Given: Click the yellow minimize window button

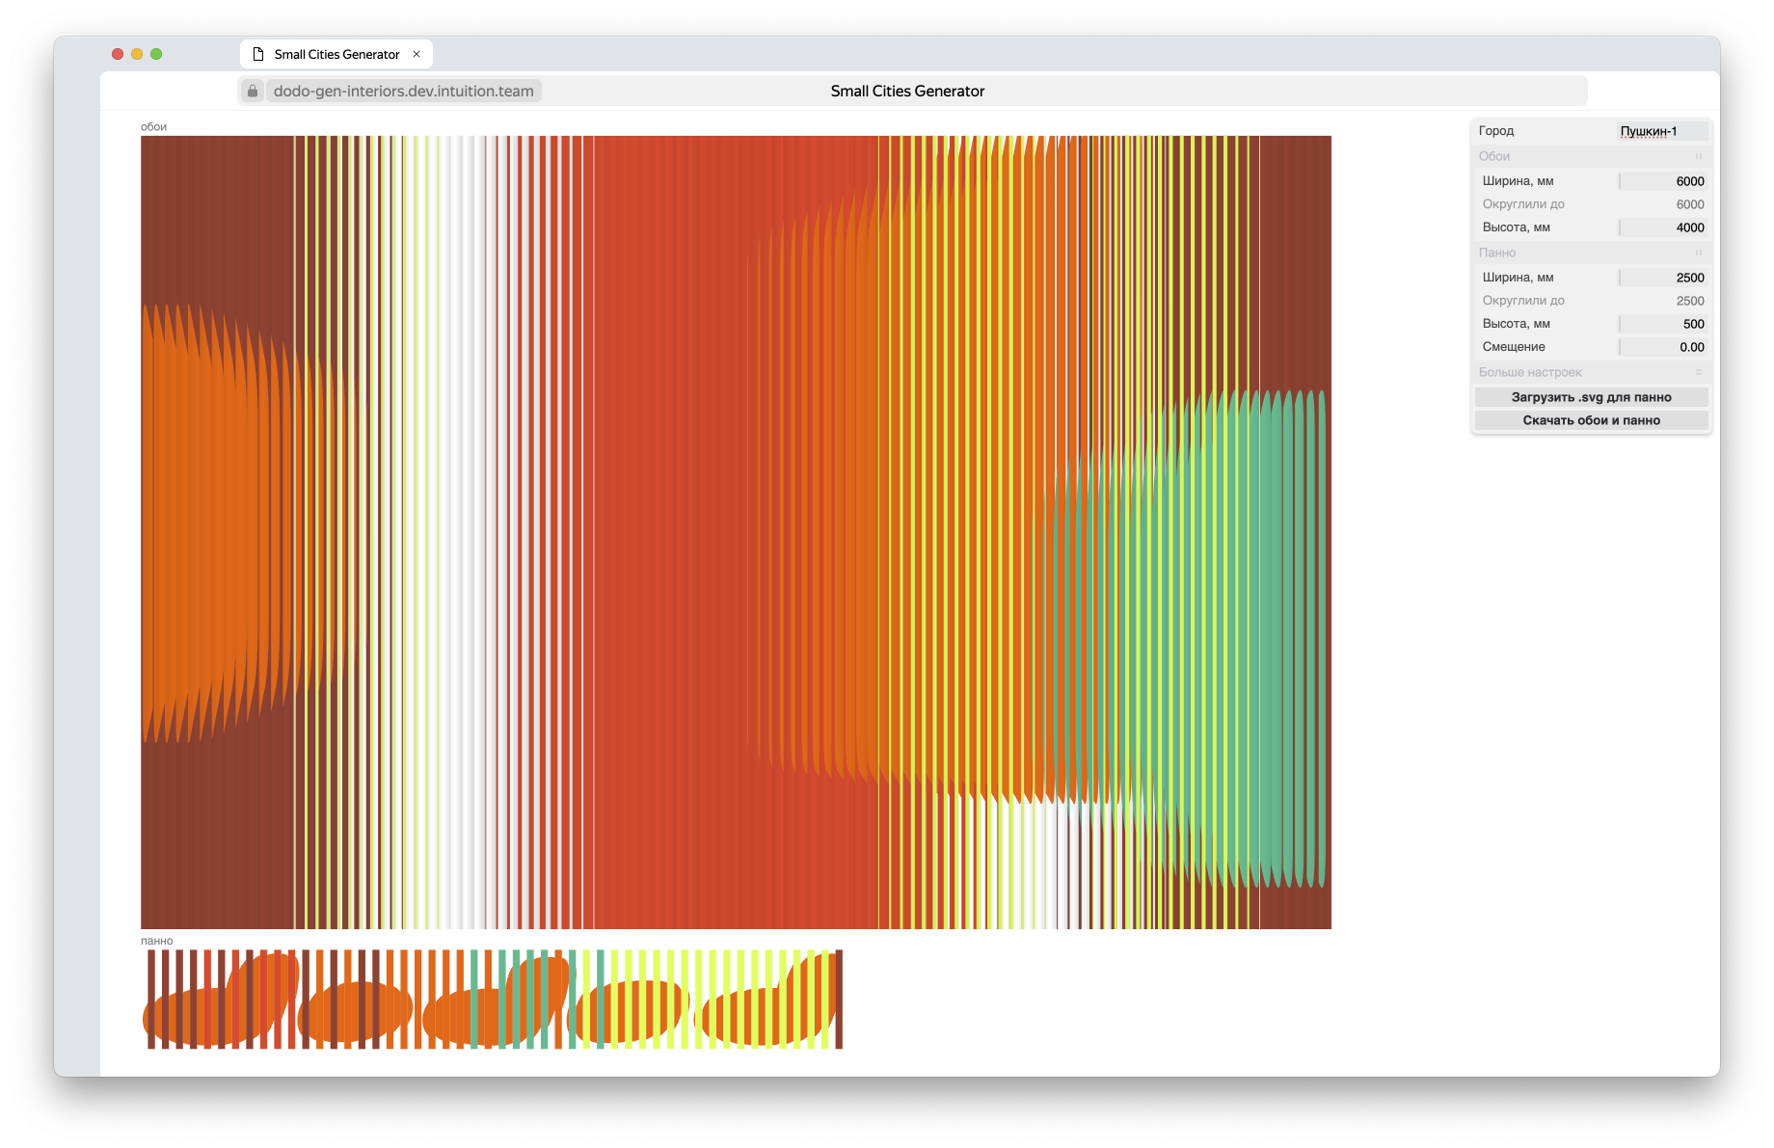Looking at the screenshot, I should pos(137,54).
